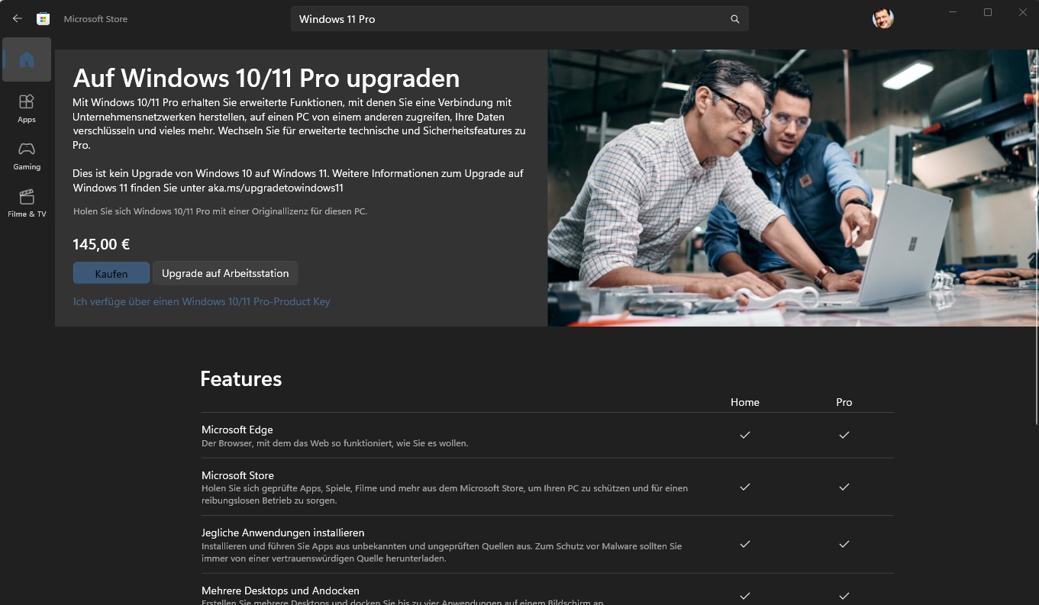Click the search magnifier icon

click(734, 18)
